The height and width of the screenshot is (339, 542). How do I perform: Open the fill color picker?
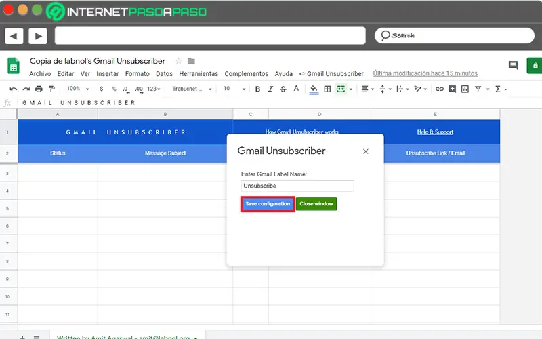314,89
